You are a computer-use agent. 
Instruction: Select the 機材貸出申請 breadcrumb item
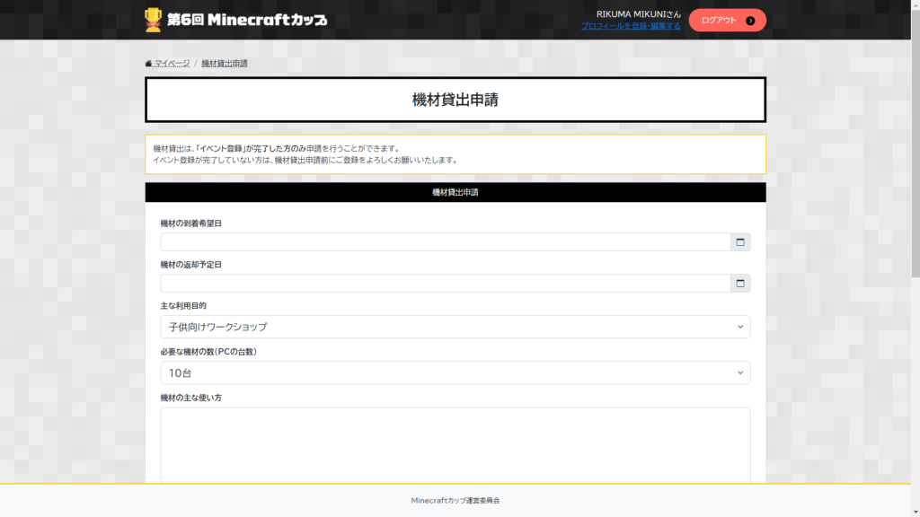[225, 64]
